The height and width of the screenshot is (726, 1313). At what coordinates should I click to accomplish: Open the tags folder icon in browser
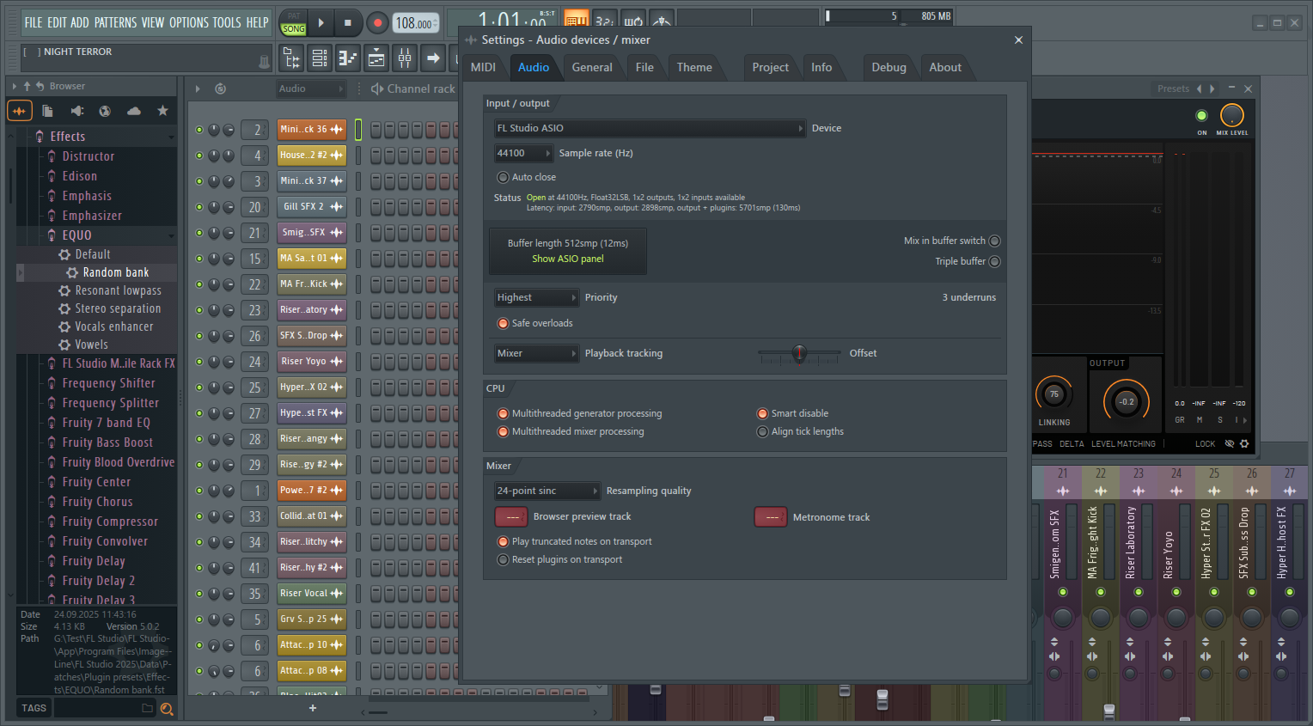click(147, 709)
